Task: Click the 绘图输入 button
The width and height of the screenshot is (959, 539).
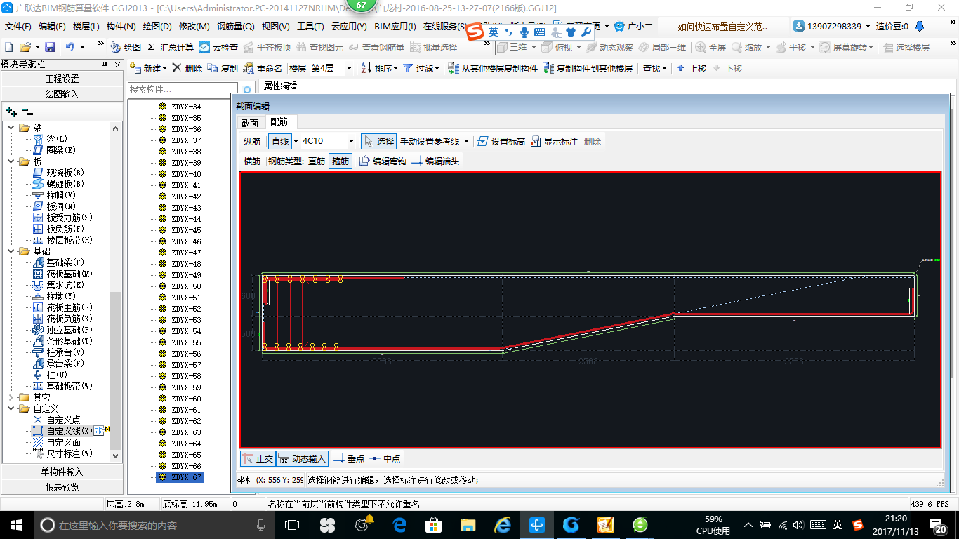Action: tap(62, 93)
